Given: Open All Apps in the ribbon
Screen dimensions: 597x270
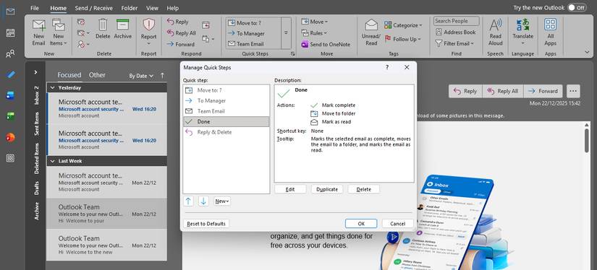Looking at the screenshot, I should coord(550,32).
